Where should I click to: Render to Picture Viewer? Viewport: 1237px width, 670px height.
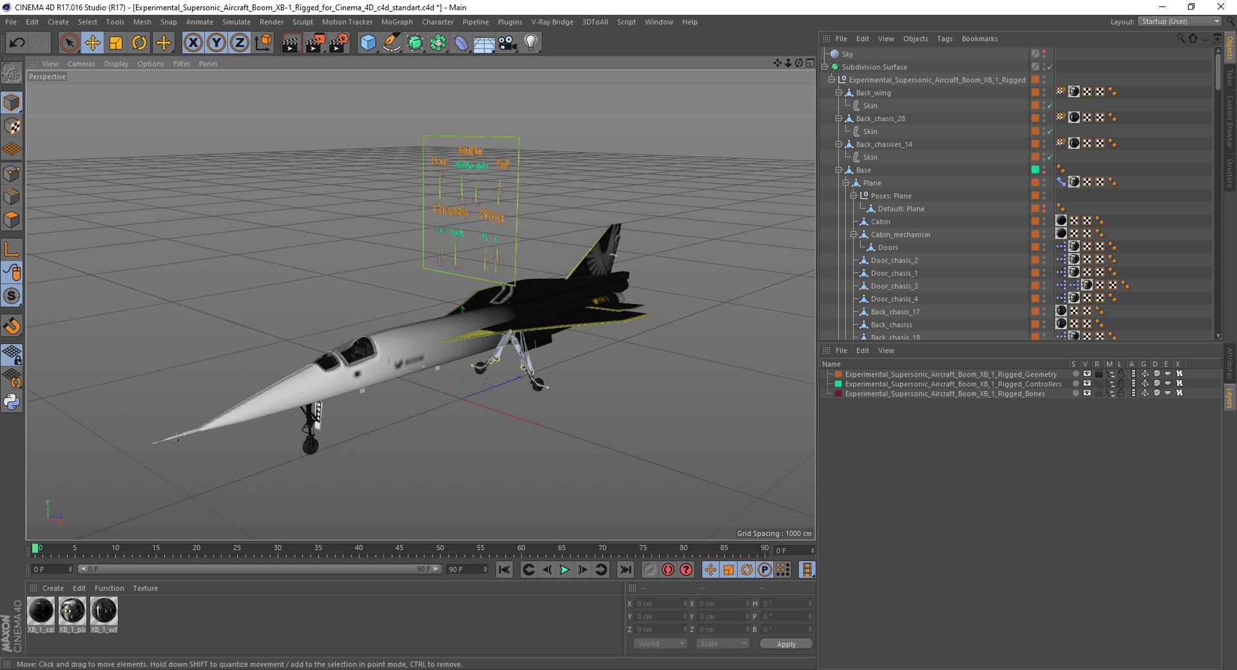(315, 43)
